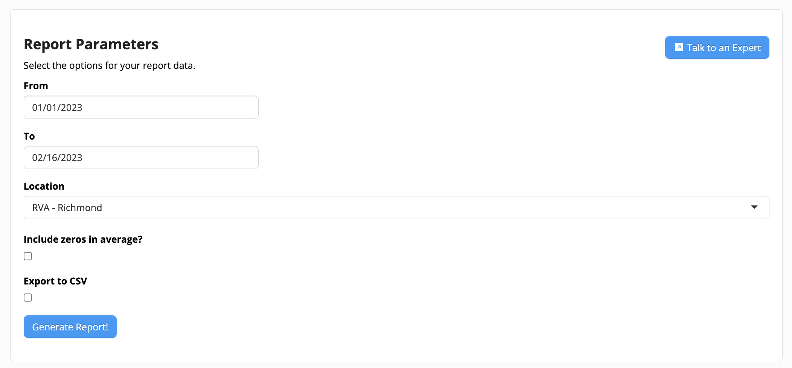This screenshot has height=368, width=792.
Task: Click the Export to CSV label
Action: [x=55, y=281]
